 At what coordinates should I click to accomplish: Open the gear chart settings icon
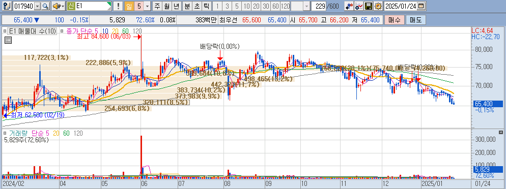(x=379, y=6)
